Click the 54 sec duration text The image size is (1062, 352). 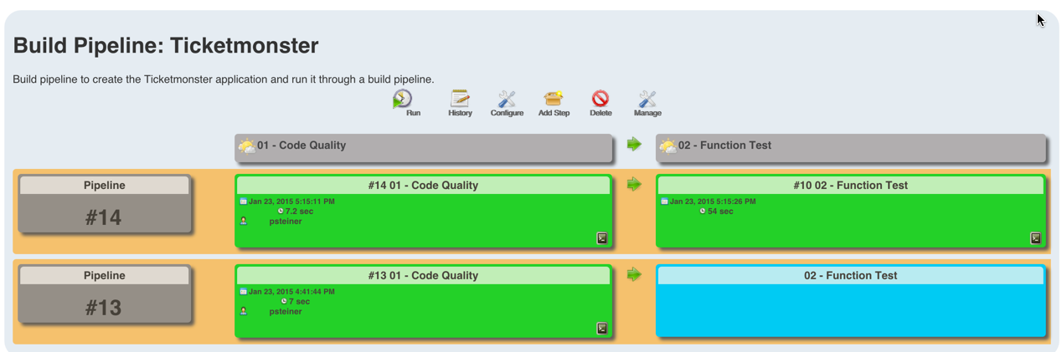pyautogui.click(x=720, y=212)
